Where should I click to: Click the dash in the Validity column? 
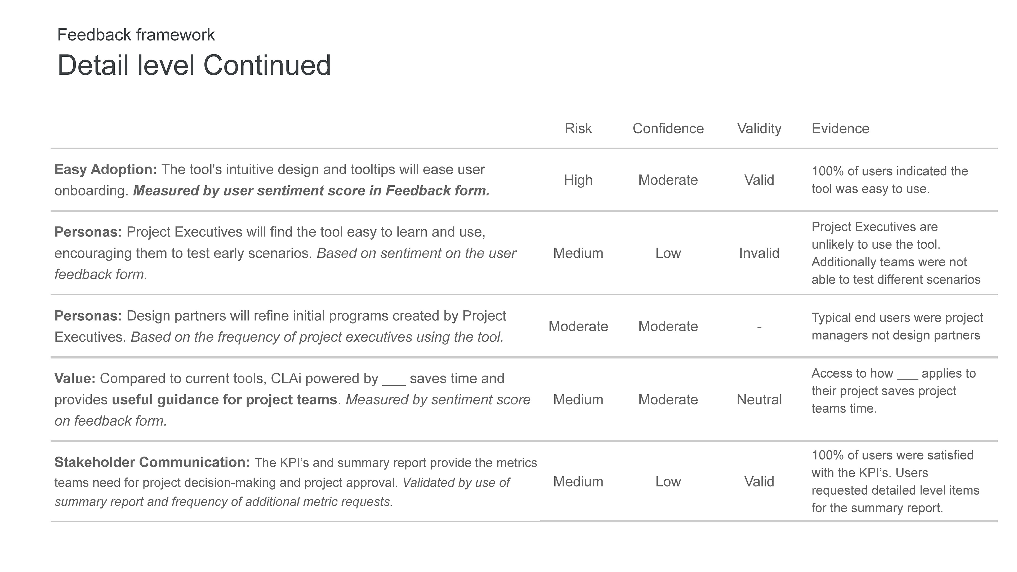click(x=759, y=327)
